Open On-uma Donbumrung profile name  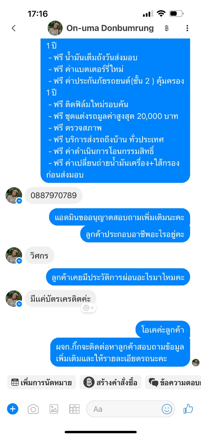tap(110, 28)
